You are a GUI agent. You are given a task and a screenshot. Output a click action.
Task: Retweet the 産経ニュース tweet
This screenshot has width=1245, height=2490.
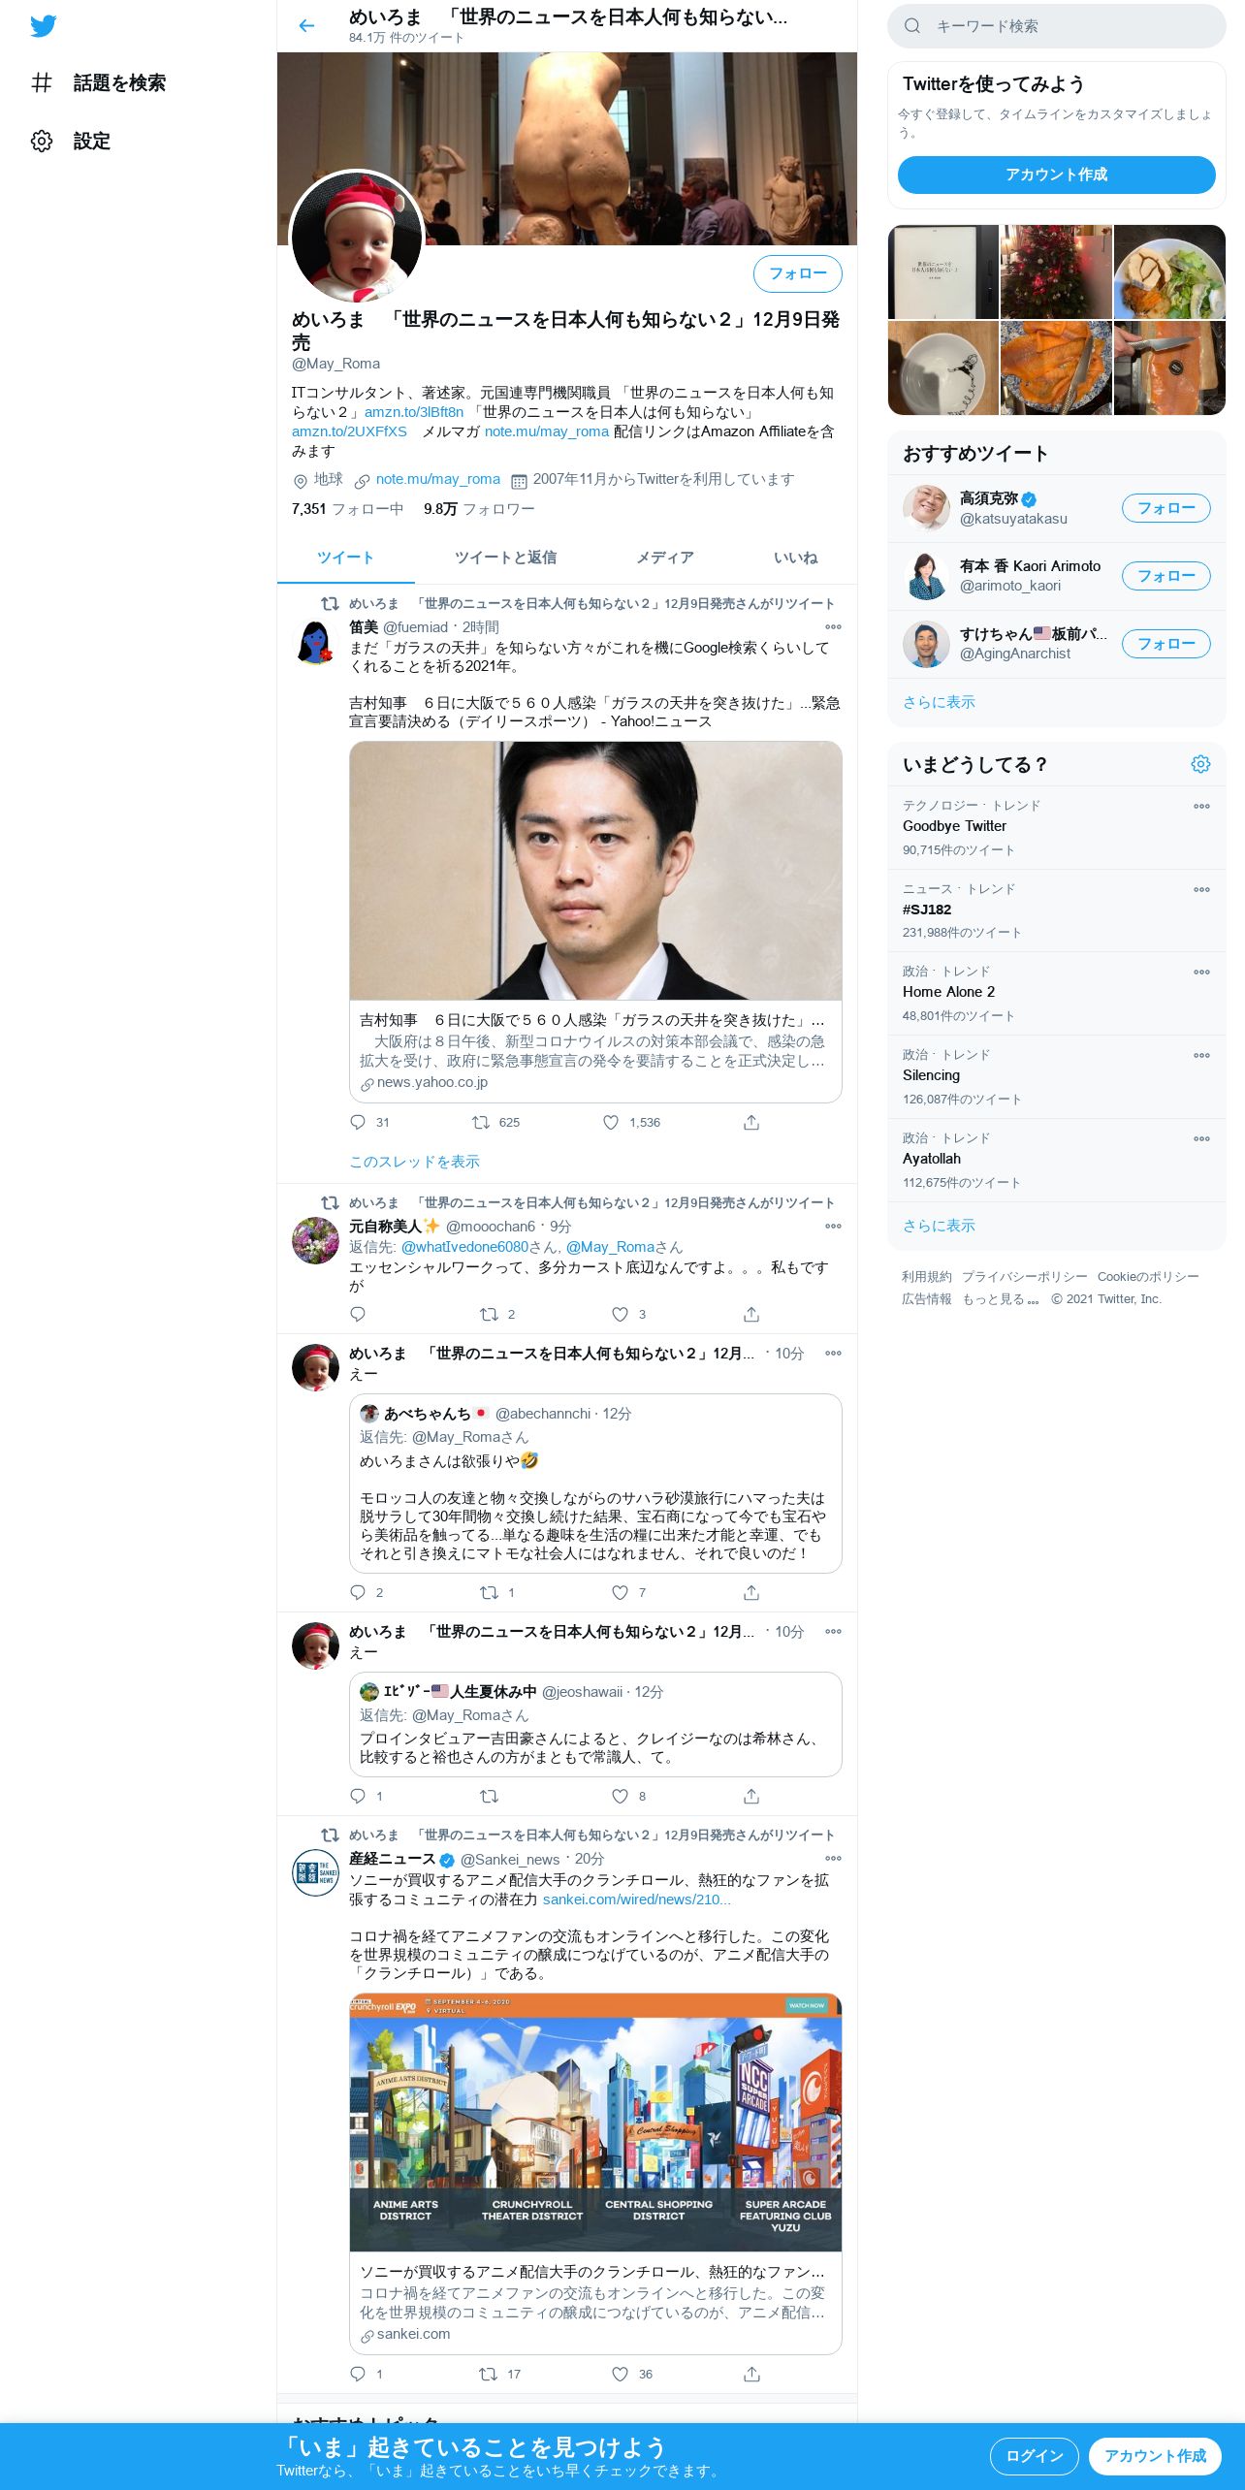[x=489, y=2374]
